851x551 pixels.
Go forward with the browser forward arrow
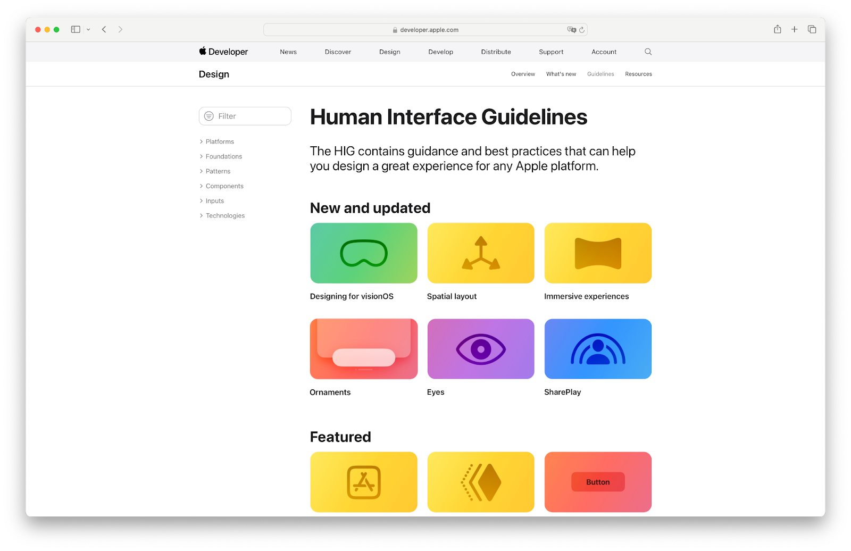pyautogui.click(x=120, y=30)
